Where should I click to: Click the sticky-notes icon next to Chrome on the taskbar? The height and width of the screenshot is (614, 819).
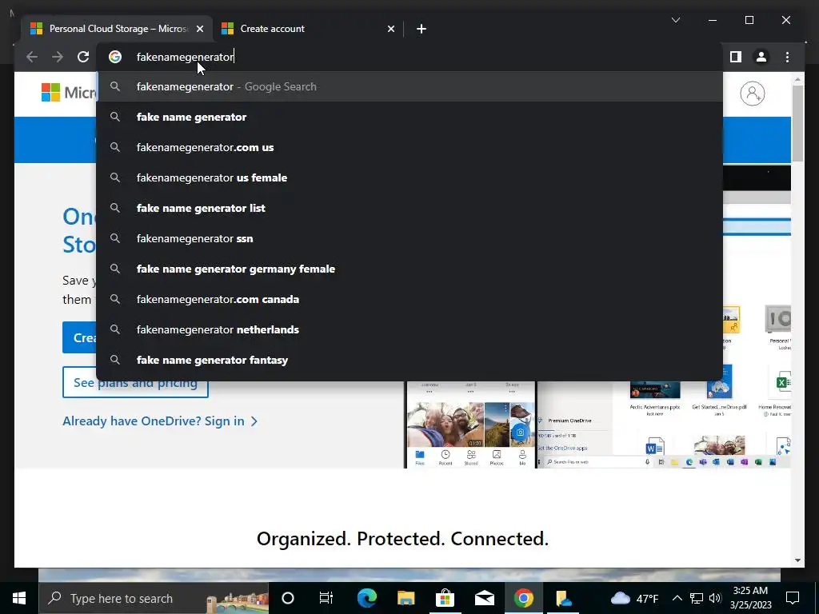pos(563,598)
